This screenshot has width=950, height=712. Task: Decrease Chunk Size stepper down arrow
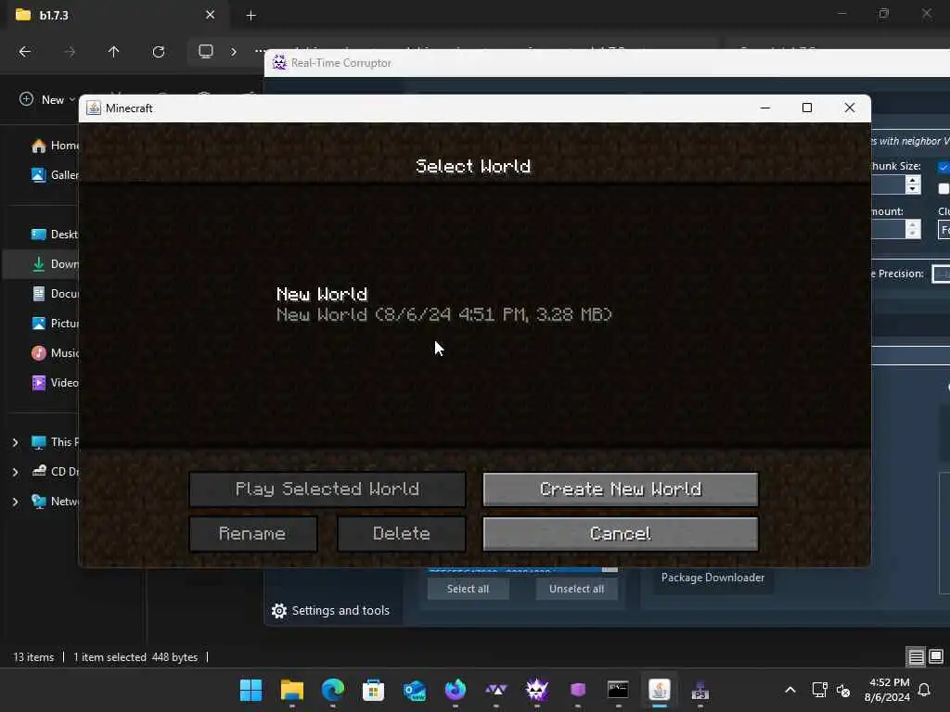pos(913,189)
